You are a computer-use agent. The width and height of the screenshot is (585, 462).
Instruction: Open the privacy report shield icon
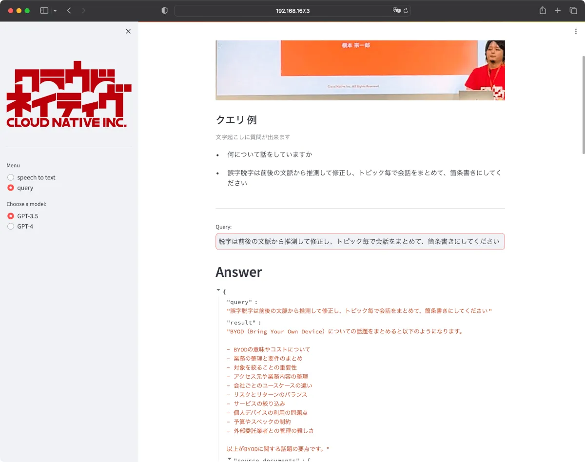[164, 10]
